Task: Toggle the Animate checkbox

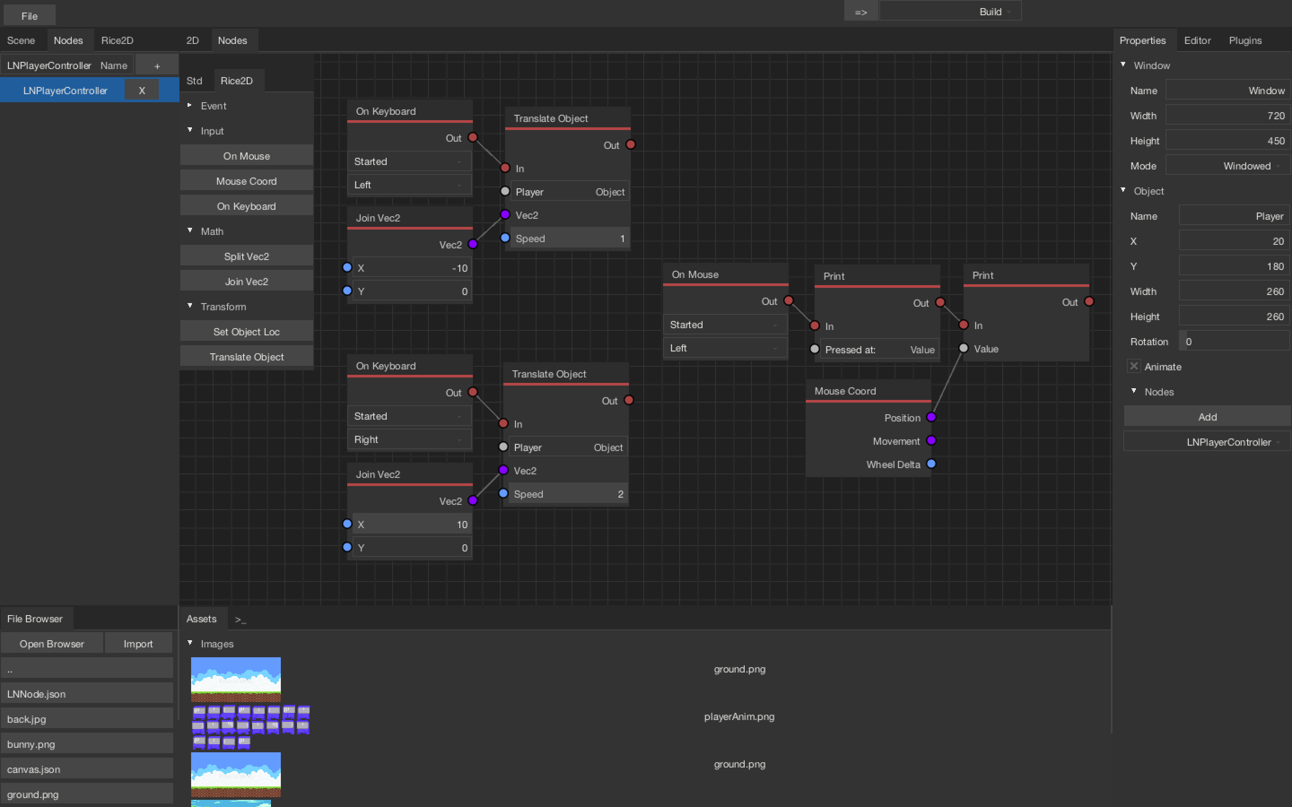Action: pos(1134,366)
